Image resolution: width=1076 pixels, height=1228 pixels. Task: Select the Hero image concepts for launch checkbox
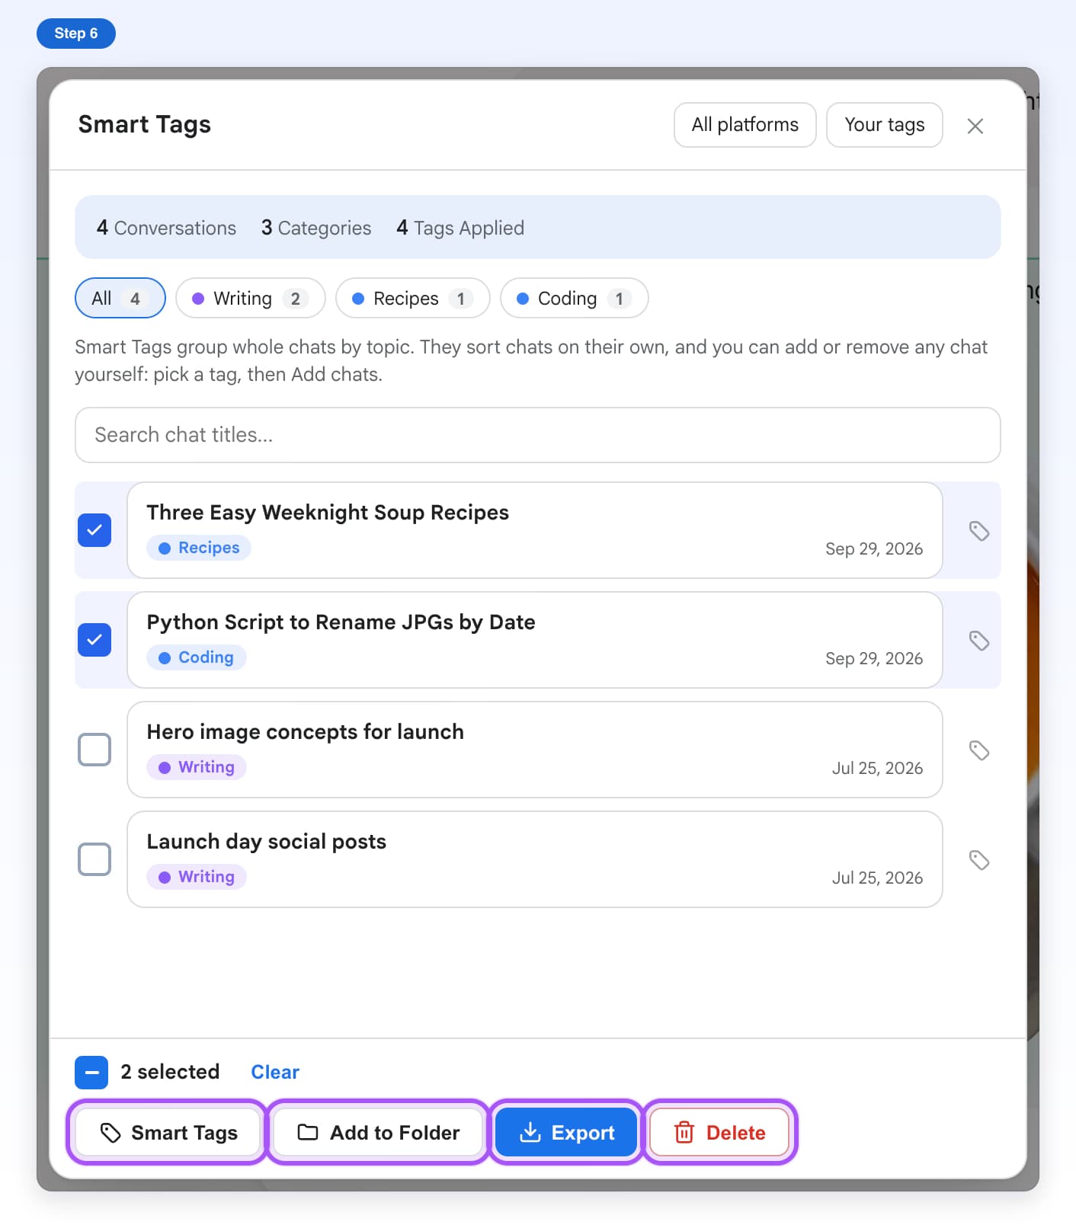tap(94, 750)
